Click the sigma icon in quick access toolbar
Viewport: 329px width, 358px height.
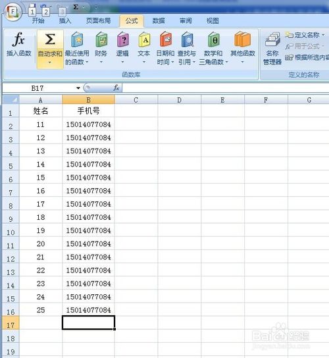[x=76, y=7]
